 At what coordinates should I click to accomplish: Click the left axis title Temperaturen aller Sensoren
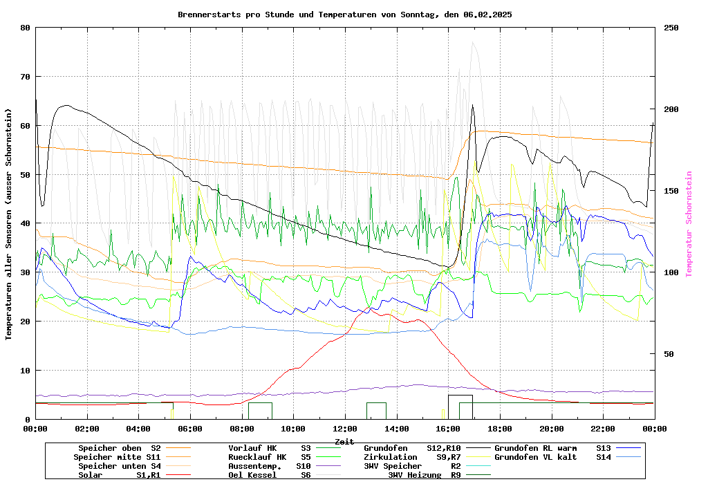[9, 224]
